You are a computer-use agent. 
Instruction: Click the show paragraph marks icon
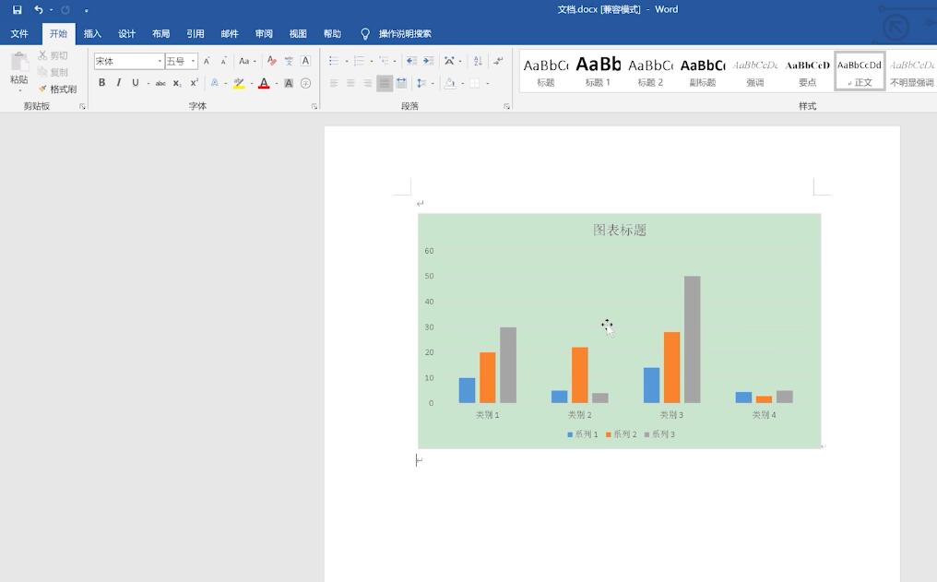497,61
